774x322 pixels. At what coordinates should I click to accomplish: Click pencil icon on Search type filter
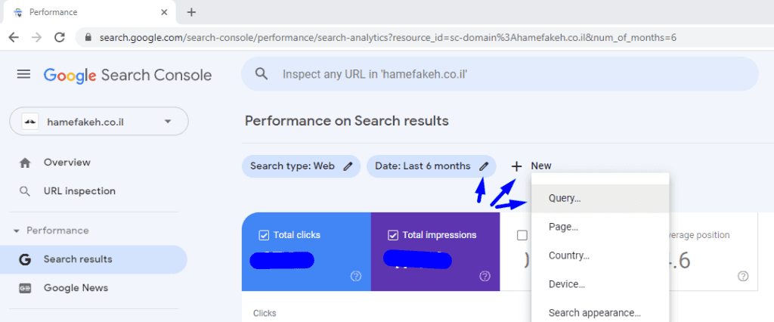coord(348,166)
